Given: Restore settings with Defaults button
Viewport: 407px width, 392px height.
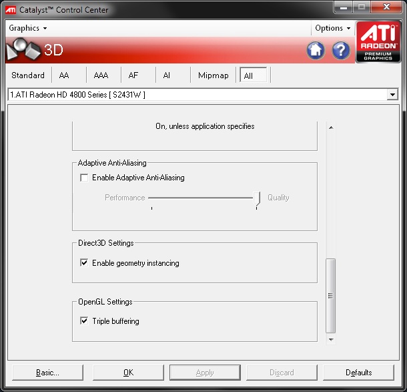Looking at the screenshot, I should tap(358, 373).
